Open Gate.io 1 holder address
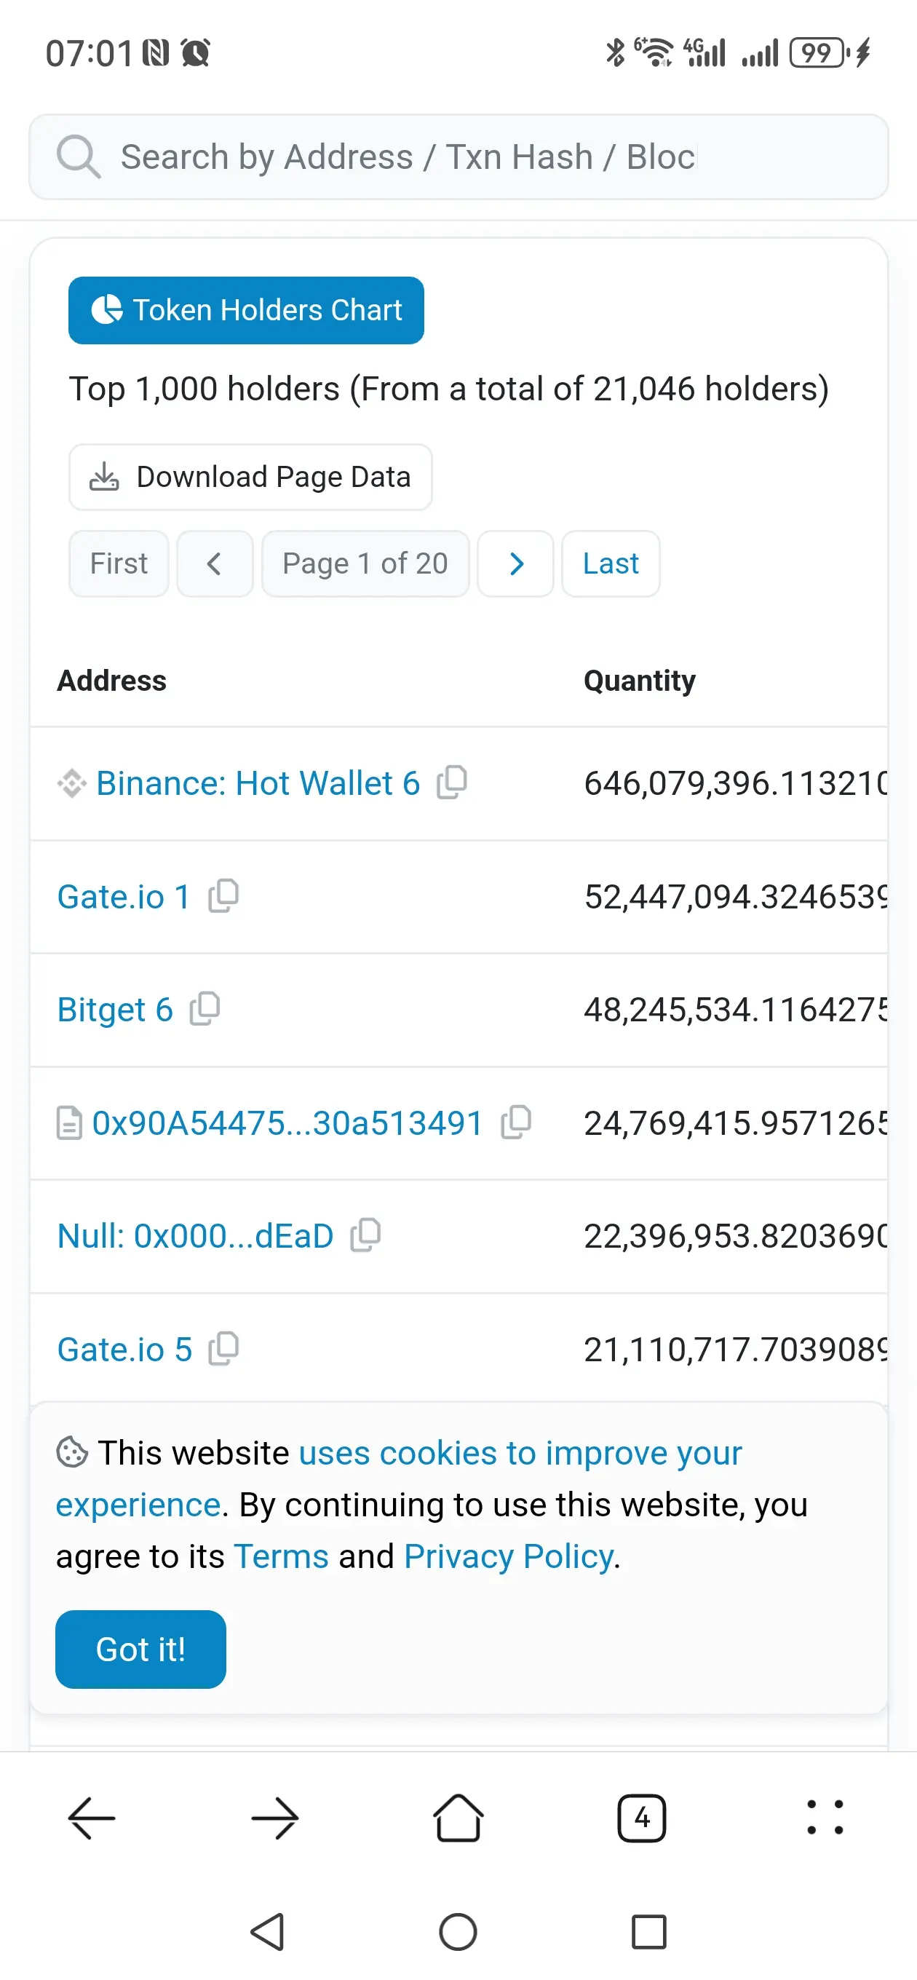Image resolution: width=917 pixels, height=1980 pixels. coord(124,896)
